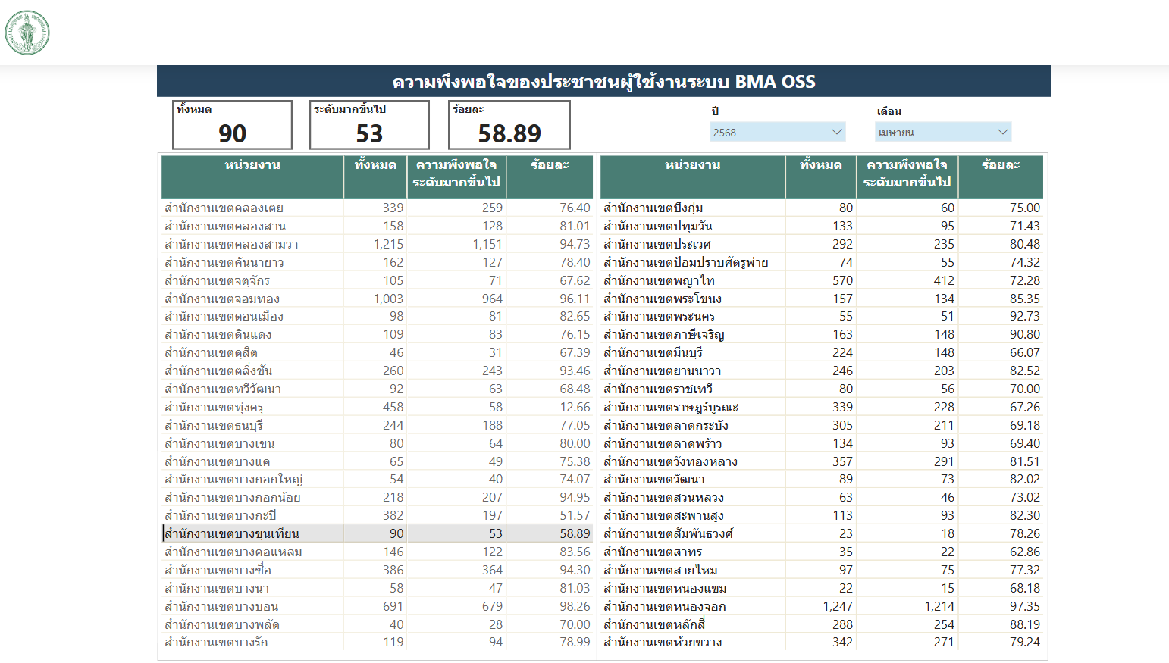Image resolution: width=1169 pixels, height=663 pixels.
Task: Sort right table by ความพึงพอใจระดับมากขึ้นไป header
Action: 907,177
